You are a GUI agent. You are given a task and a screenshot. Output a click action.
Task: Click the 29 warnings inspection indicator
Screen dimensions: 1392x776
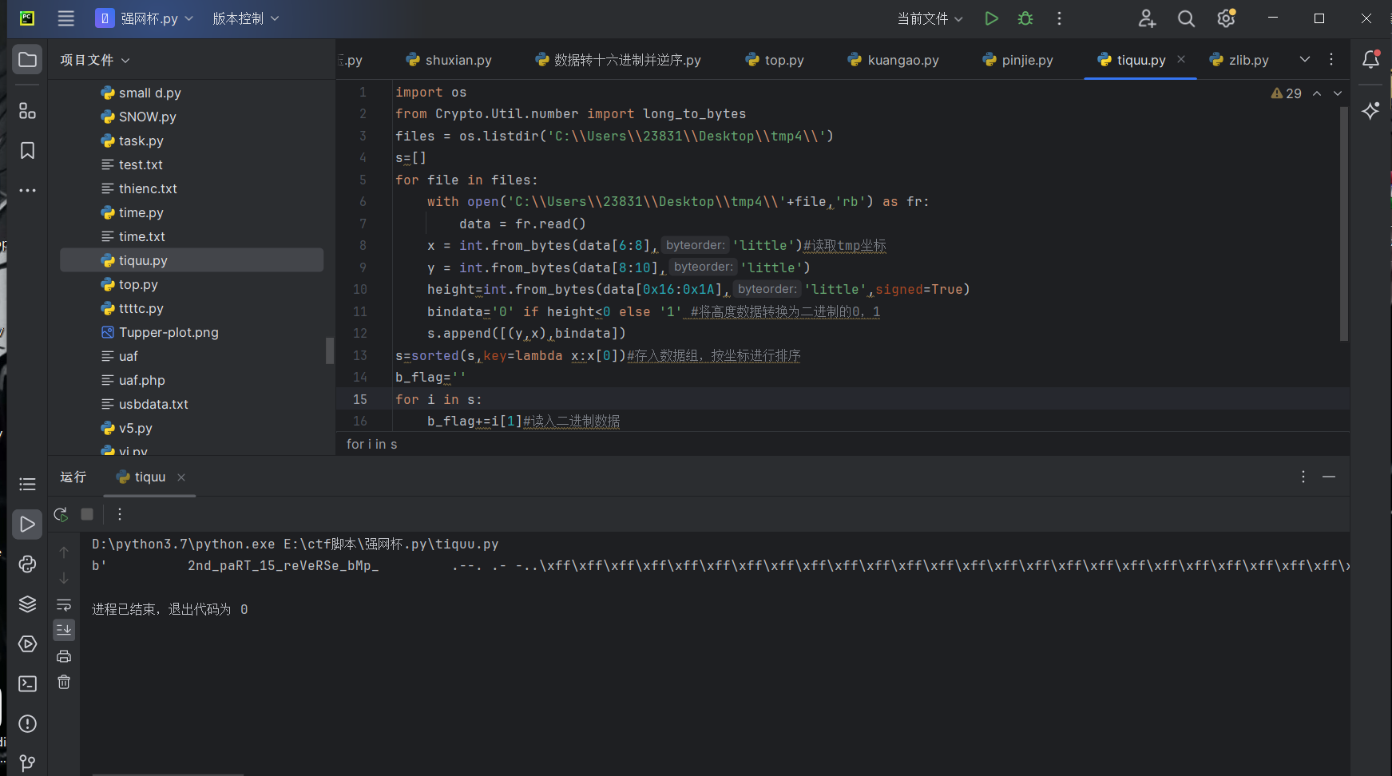pyautogui.click(x=1286, y=93)
